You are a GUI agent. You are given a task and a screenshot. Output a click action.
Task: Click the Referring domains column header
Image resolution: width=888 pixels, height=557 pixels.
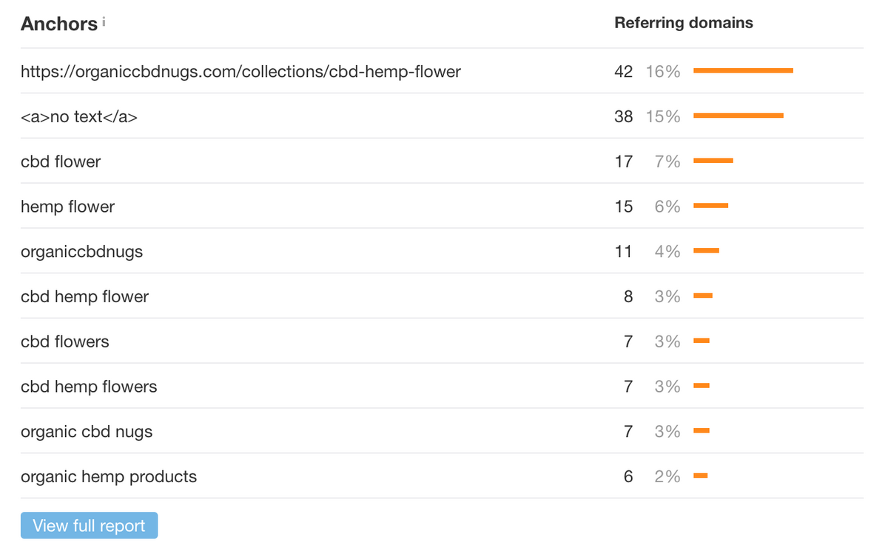[684, 23]
